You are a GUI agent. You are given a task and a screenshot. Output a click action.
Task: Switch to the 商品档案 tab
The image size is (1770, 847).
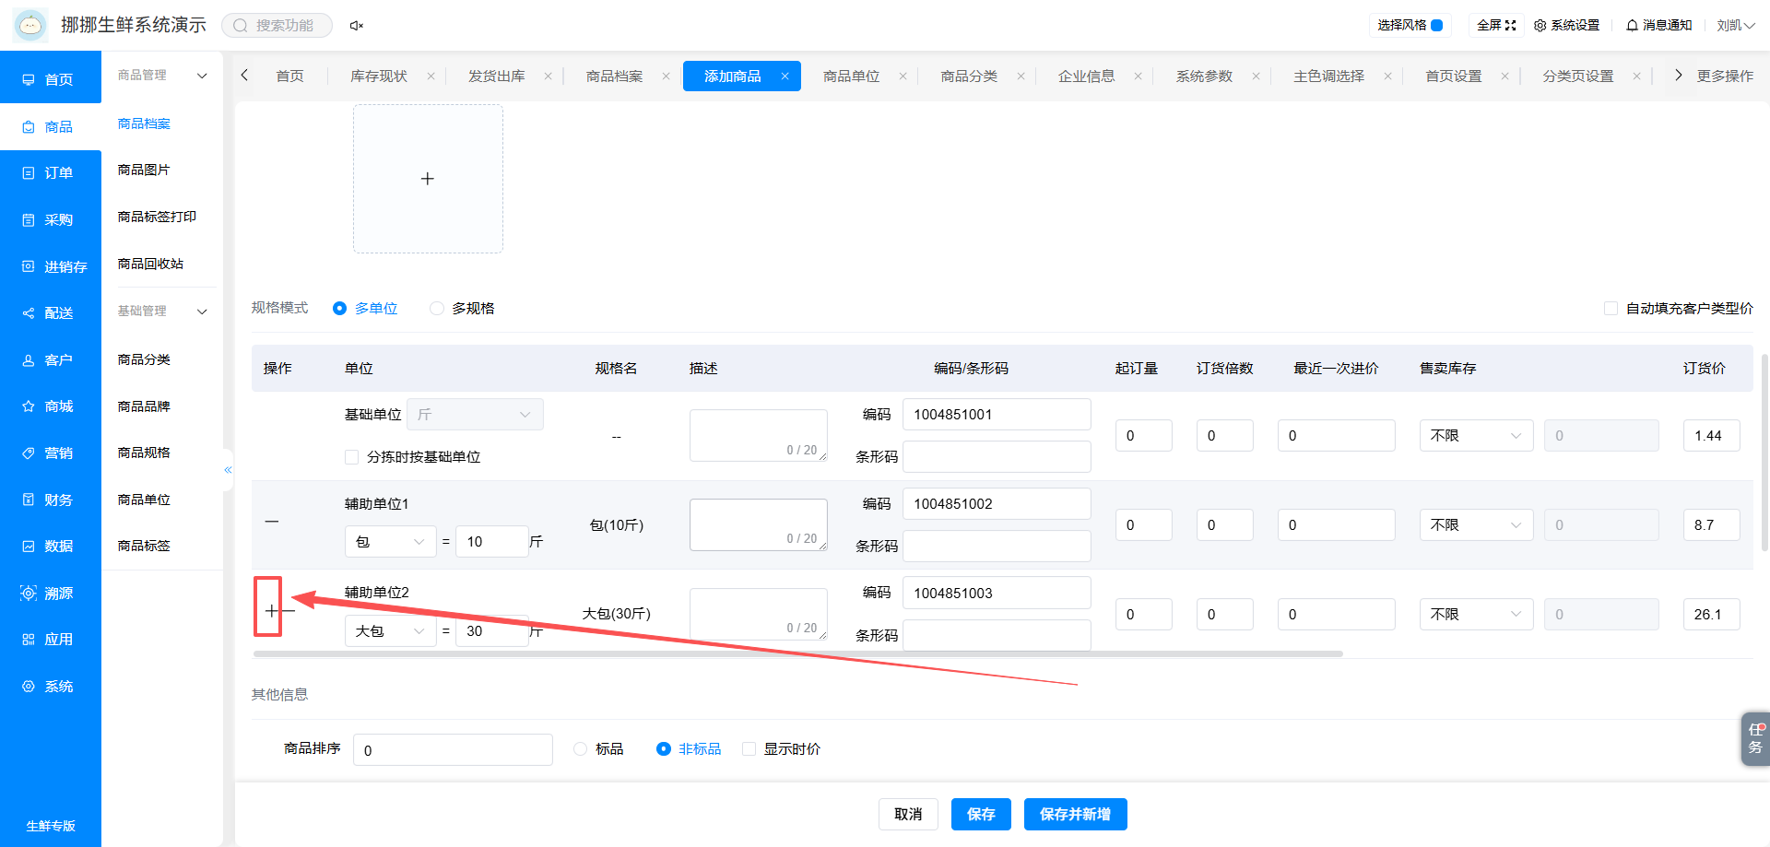[614, 76]
